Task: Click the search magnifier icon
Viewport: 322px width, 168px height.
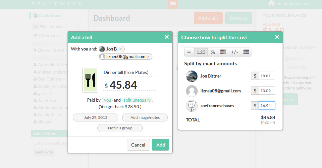Action: tap(35, 27)
